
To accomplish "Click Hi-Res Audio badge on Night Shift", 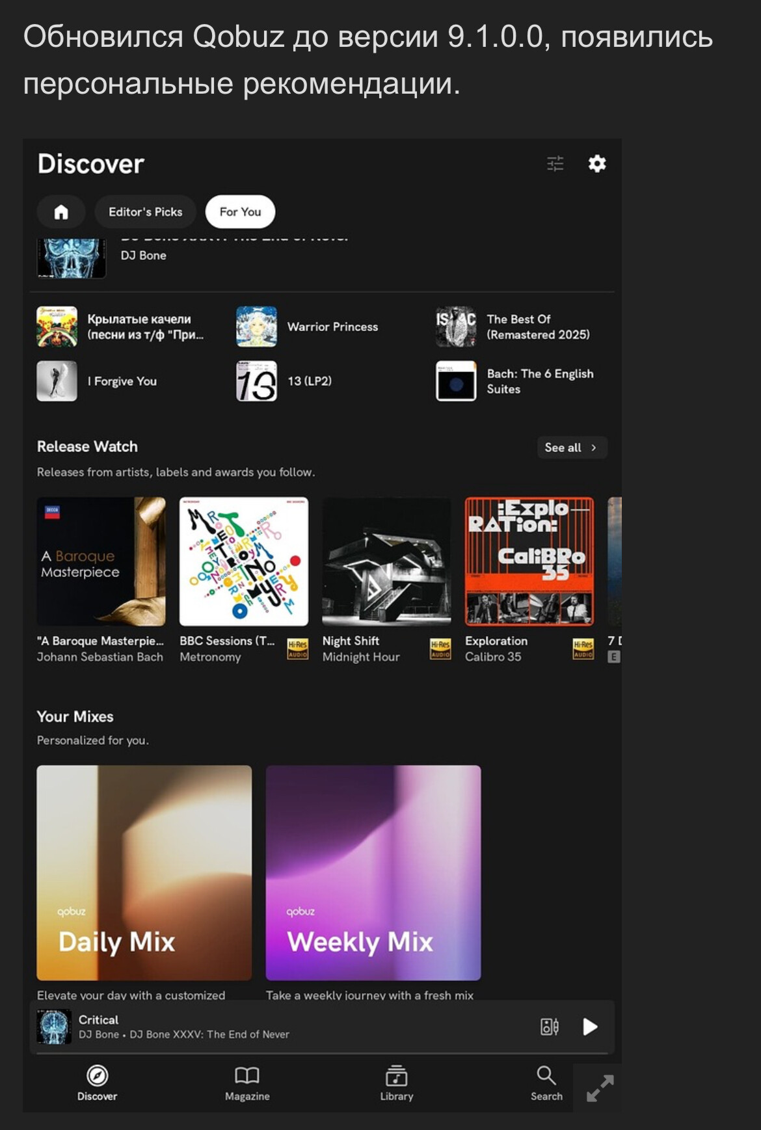I will pyautogui.click(x=440, y=649).
